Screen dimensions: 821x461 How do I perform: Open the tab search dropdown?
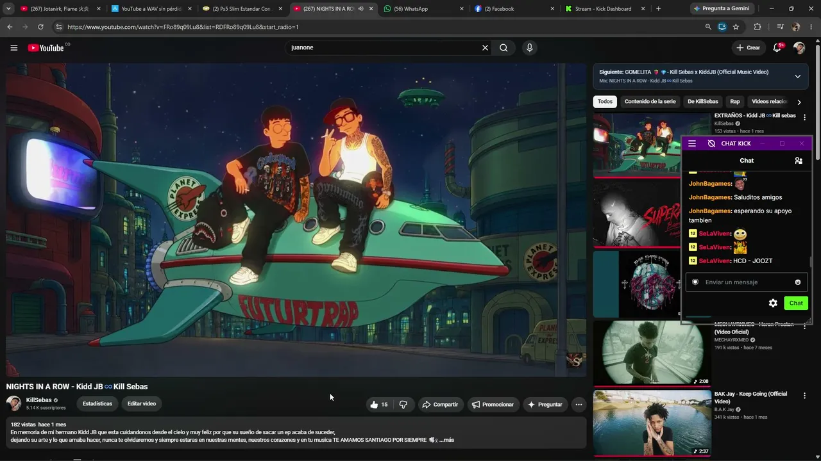[x=8, y=9]
